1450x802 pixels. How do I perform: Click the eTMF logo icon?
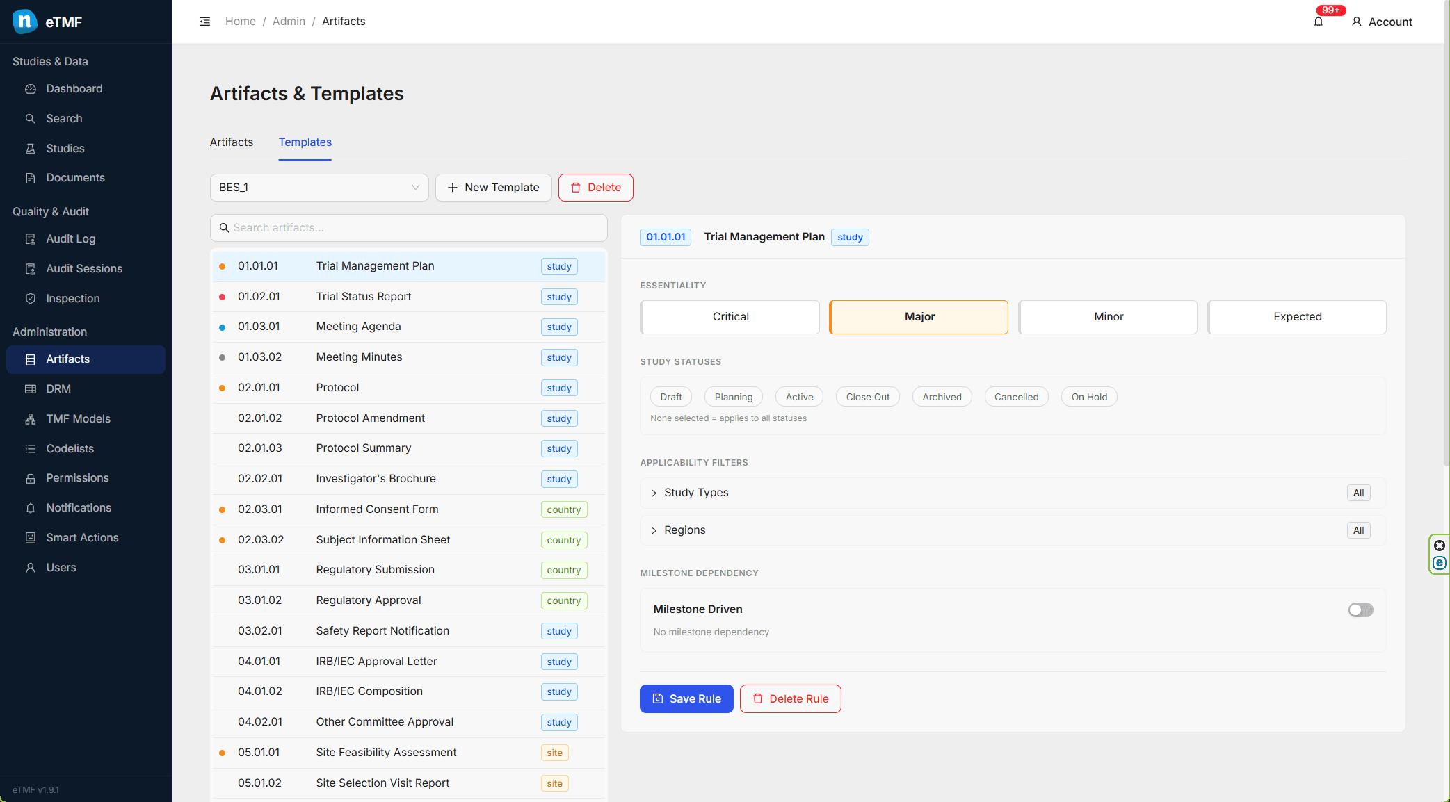tap(25, 22)
